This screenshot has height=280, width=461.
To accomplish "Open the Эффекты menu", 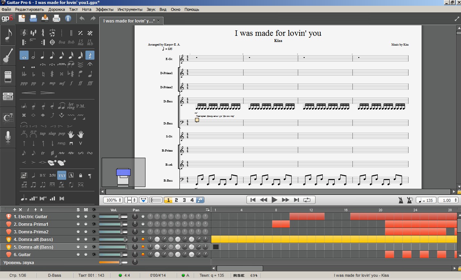I will tap(105, 9).
